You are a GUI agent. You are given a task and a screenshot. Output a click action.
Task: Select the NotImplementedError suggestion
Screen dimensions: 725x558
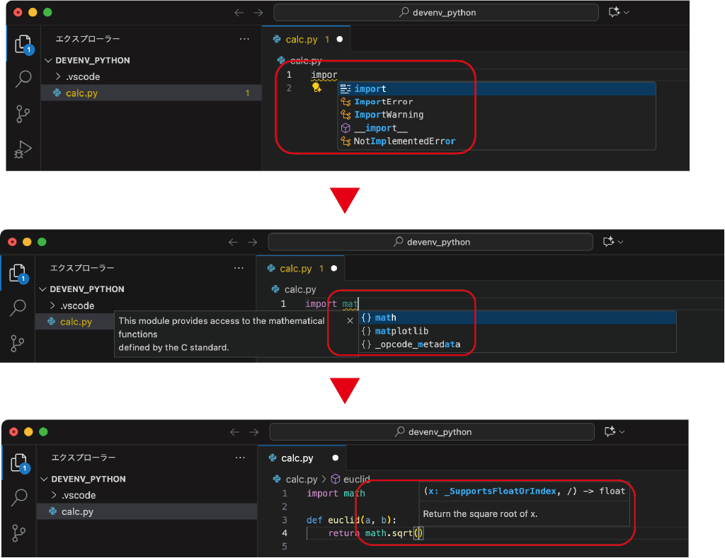click(404, 141)
